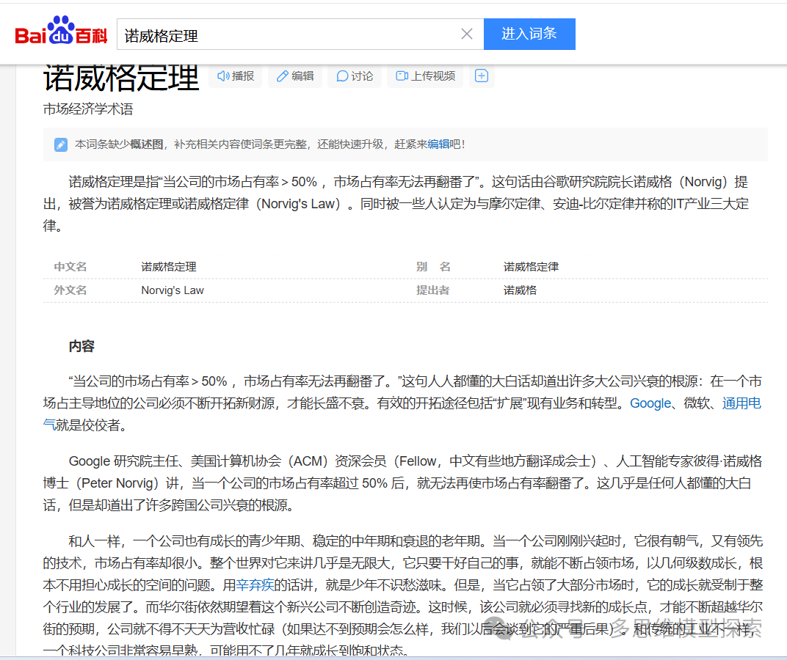Click the blue note icon in the notice bar

pos(61,144)
